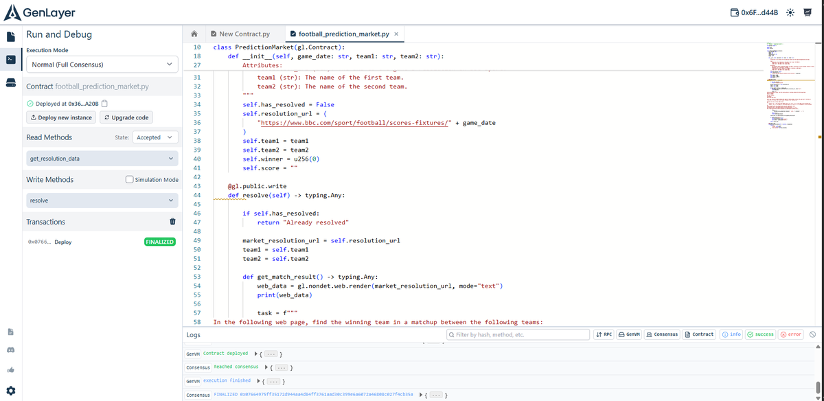Click the Transactions section label
The image size is (824, 401).
click(x=45, y=222)
